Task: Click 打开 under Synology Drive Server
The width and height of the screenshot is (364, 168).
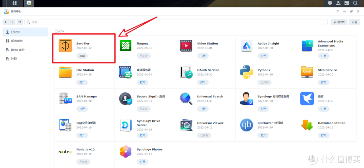Action: [143, 136]
